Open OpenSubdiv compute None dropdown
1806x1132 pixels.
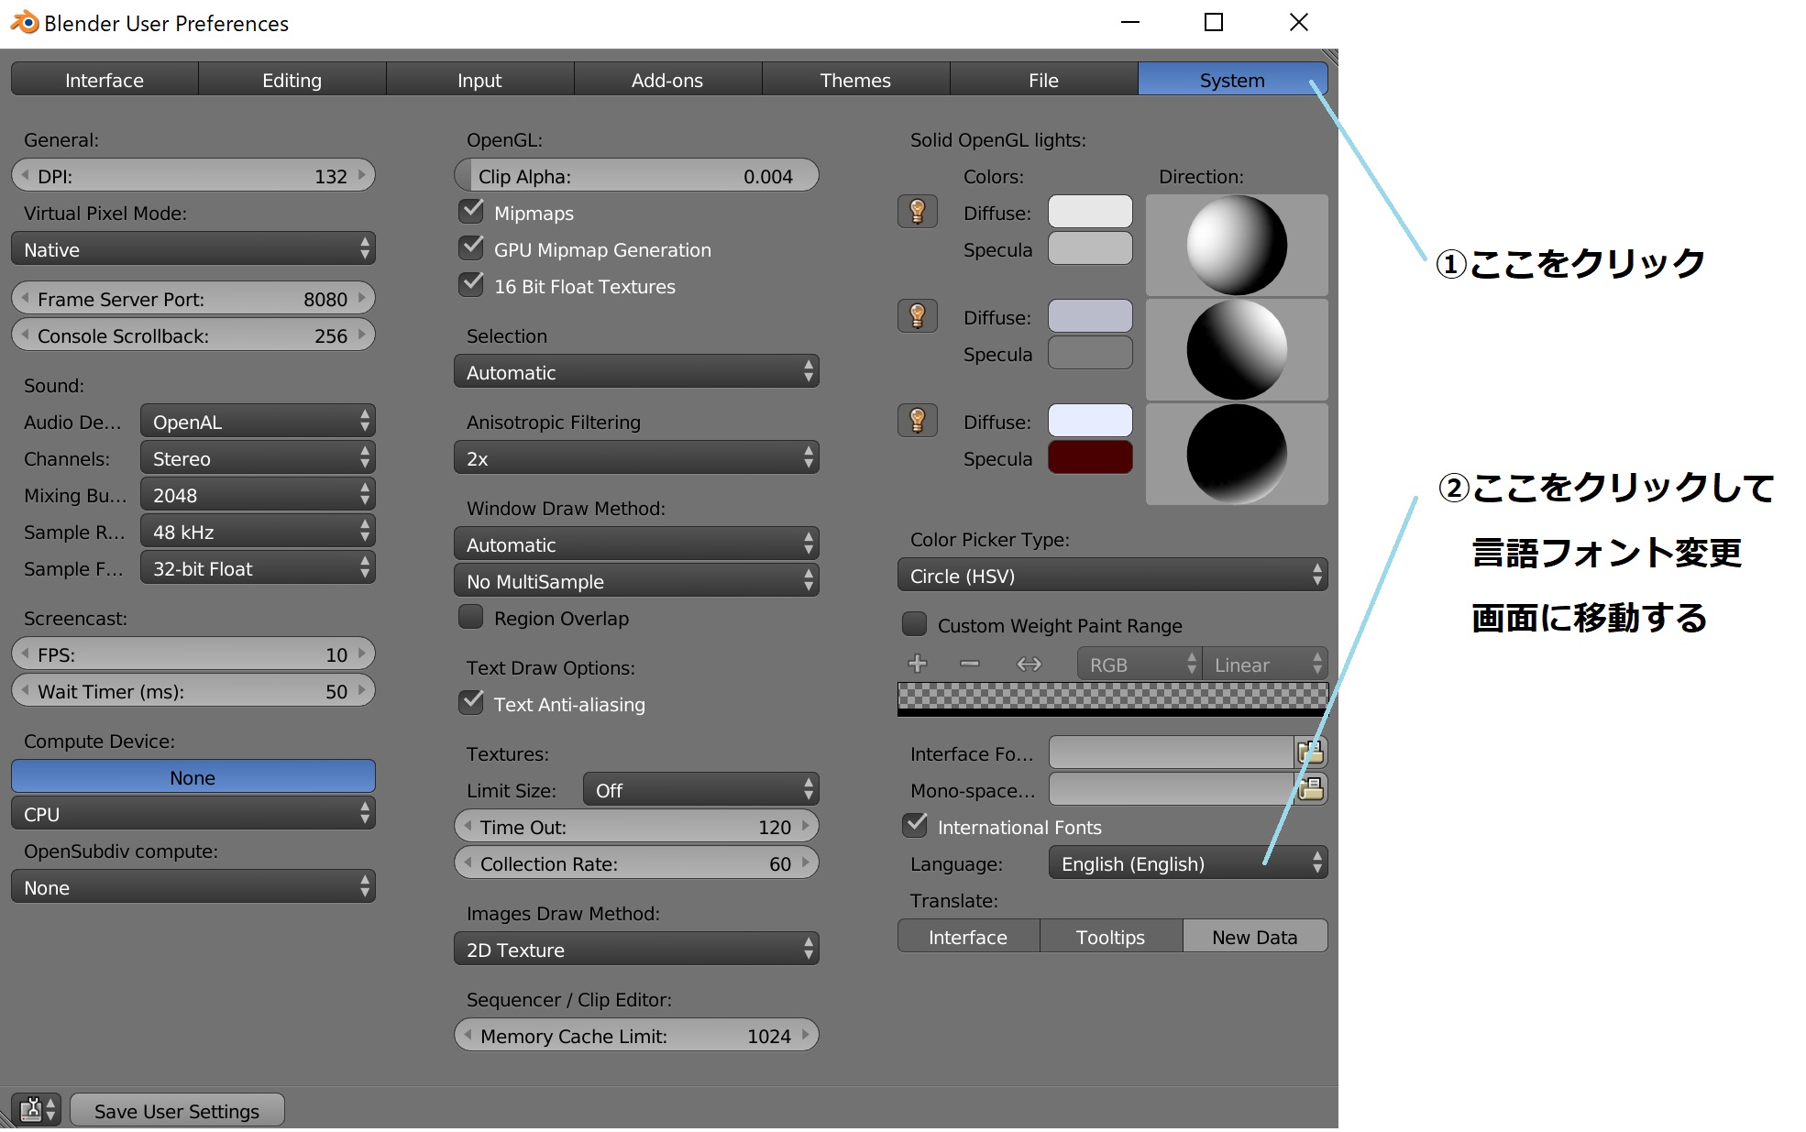coord(193,886)
